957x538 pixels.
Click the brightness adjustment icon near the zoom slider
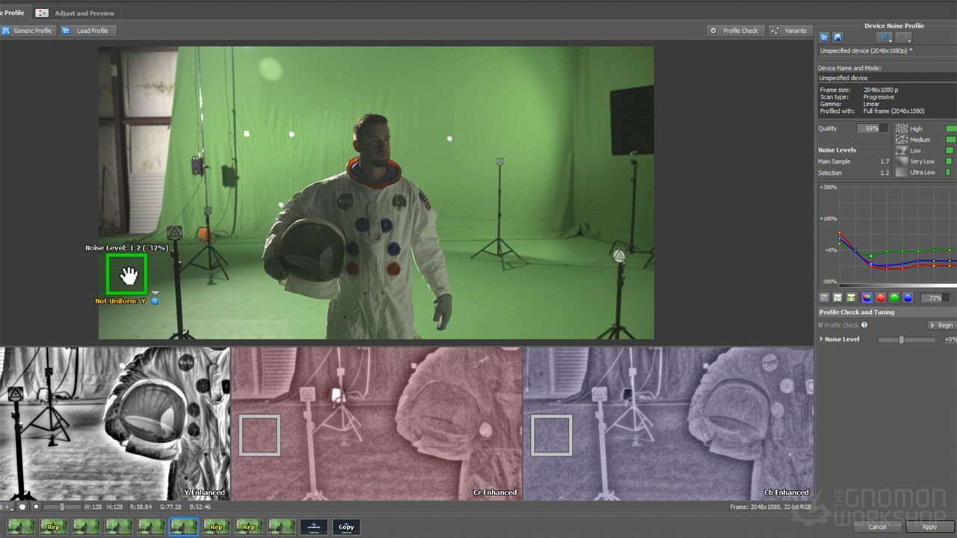coord(36,507)
